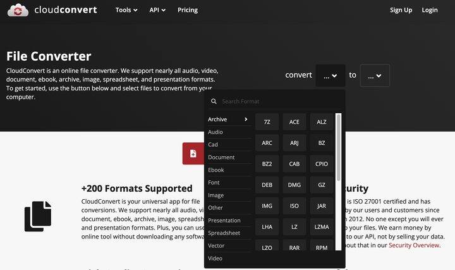Choose the CAB format

click(x=294, y=164)
